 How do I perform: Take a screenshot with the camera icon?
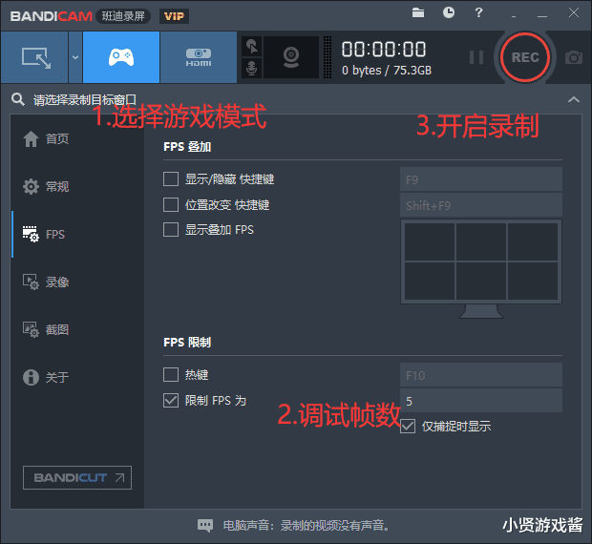coord(574,57)
